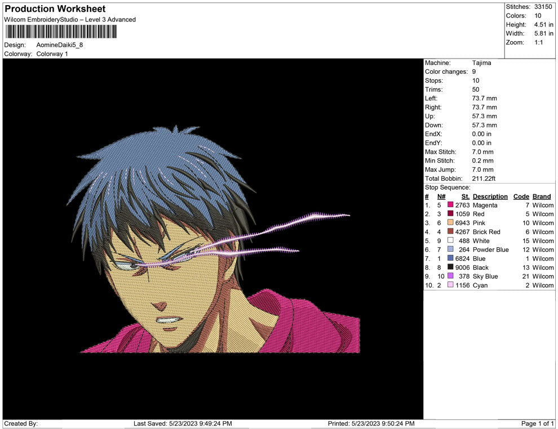This screenshot has height=429, width=558.
Task: Click the Sky Blue color swatch
Action: coord(450,276)
